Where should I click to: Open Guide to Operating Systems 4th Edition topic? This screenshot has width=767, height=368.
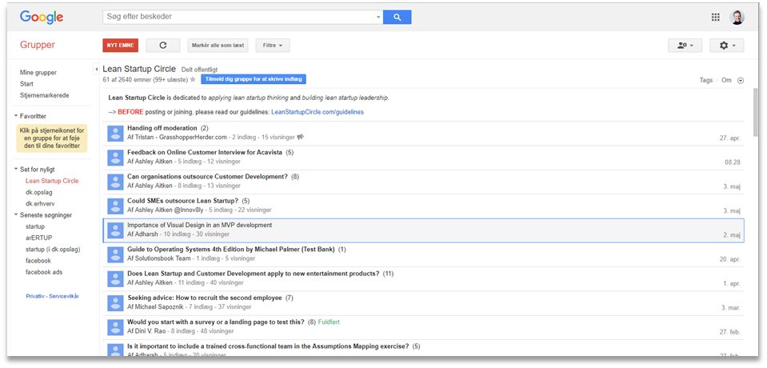(x=231, y=249)
